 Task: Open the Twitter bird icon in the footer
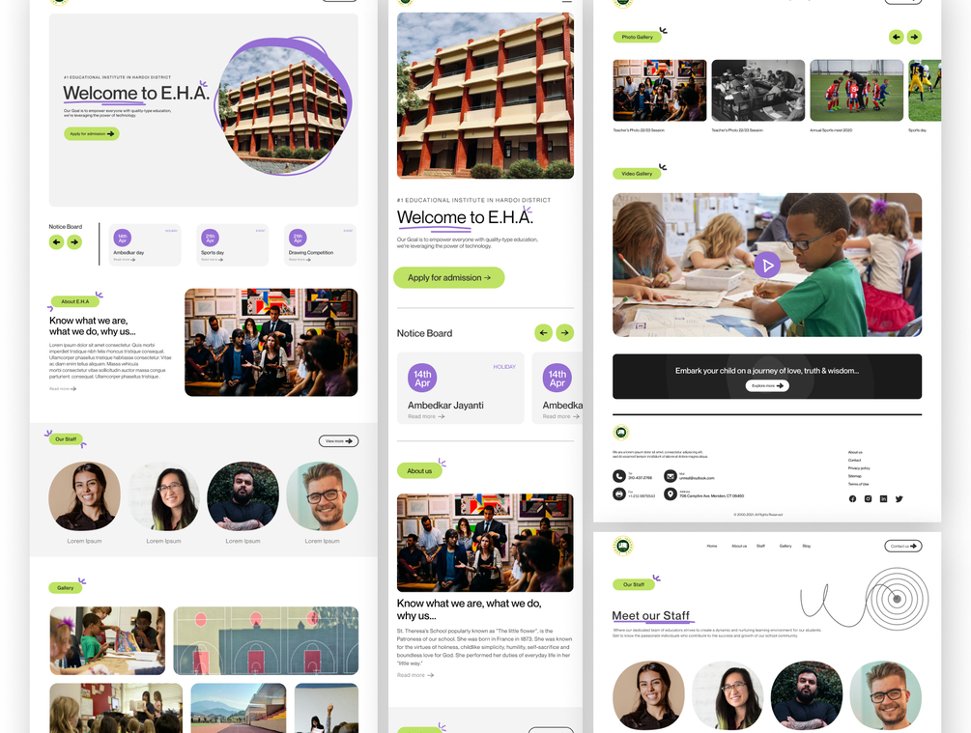[899, 499]
